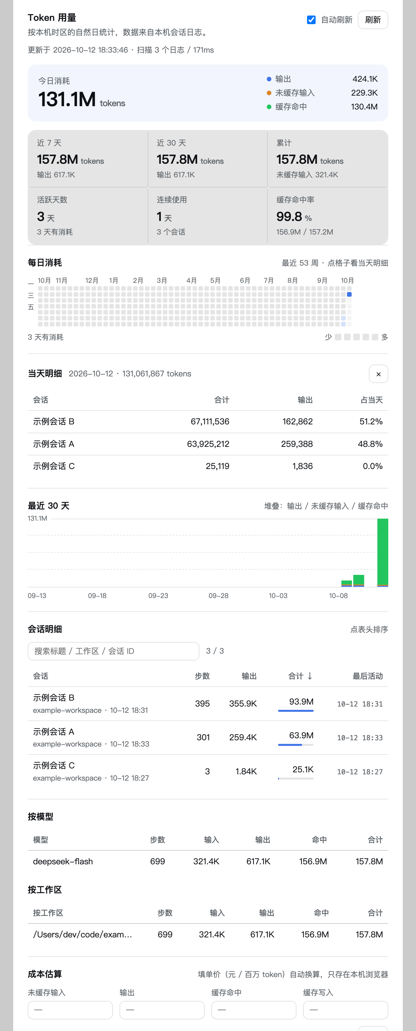Click the green 缓存命中 legend dot
Image resolution: width=416 pixels, height=1031 pixels.
coord(269,107)
